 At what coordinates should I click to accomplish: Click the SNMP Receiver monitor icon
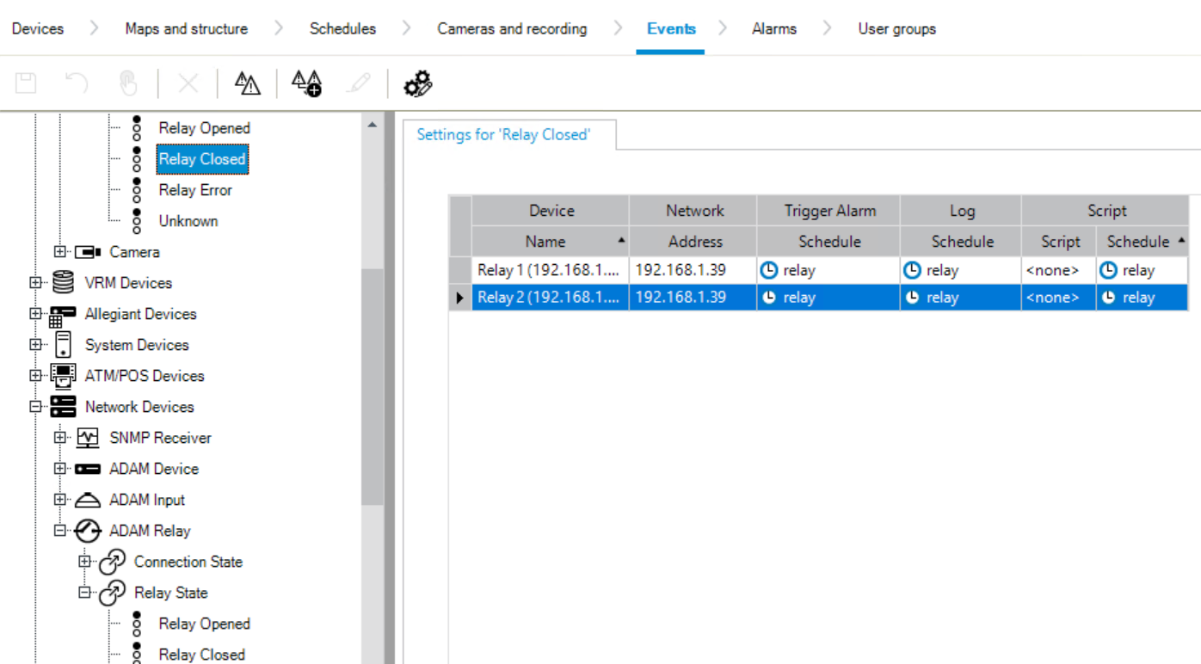click(88, 438)
